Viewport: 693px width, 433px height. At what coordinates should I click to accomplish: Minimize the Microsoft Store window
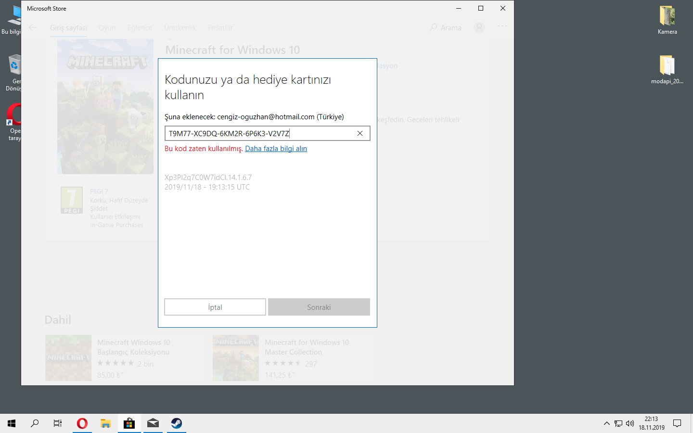click(x=459, y=8)
